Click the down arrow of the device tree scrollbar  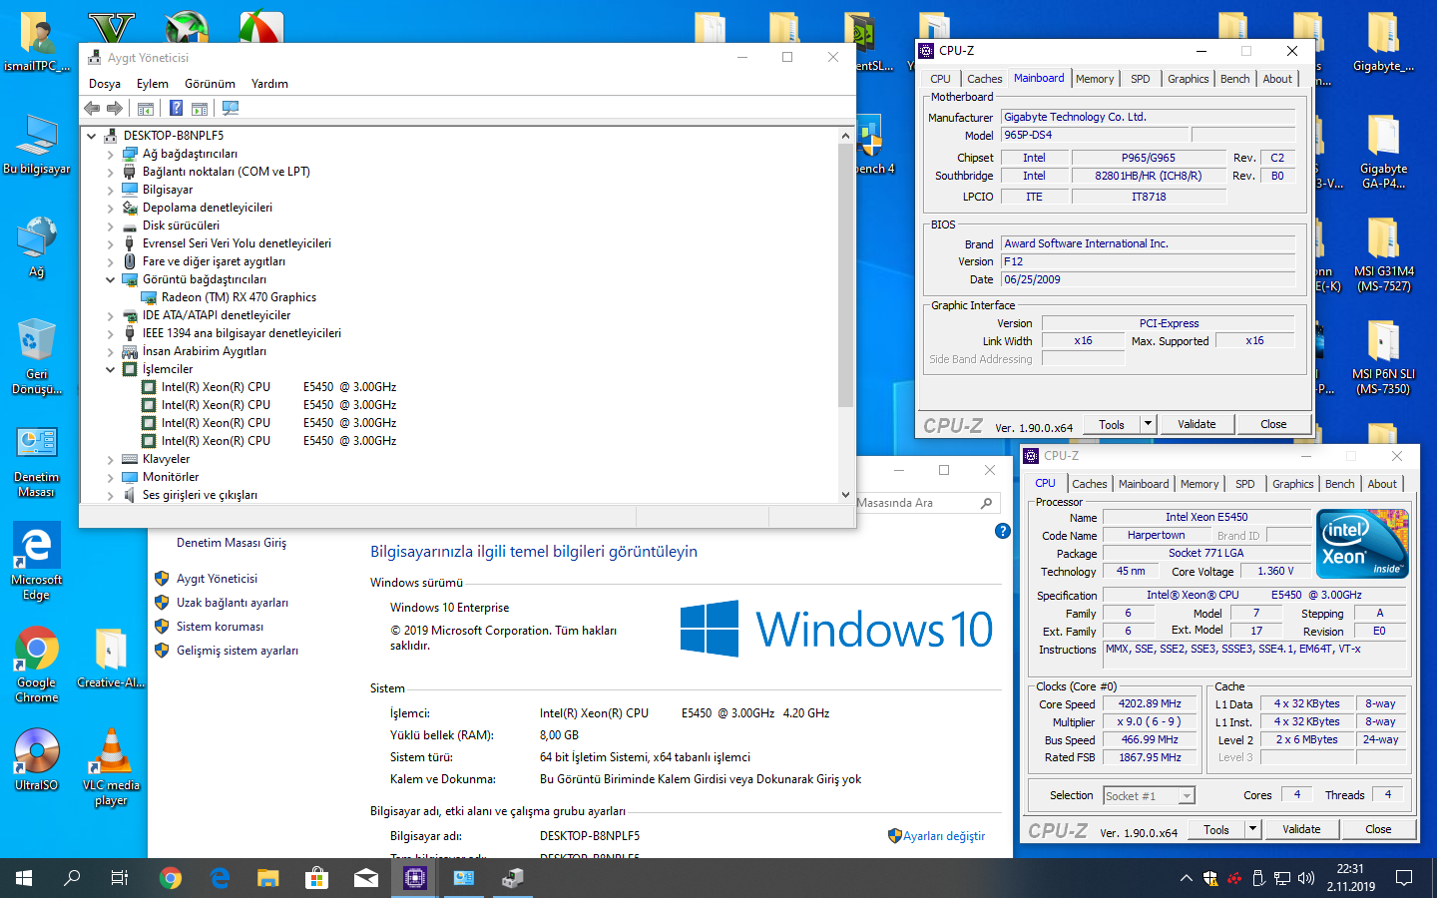point(845,495)
